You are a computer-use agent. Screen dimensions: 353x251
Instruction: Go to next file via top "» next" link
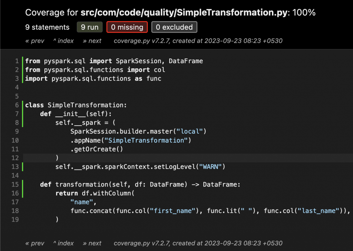92,41
